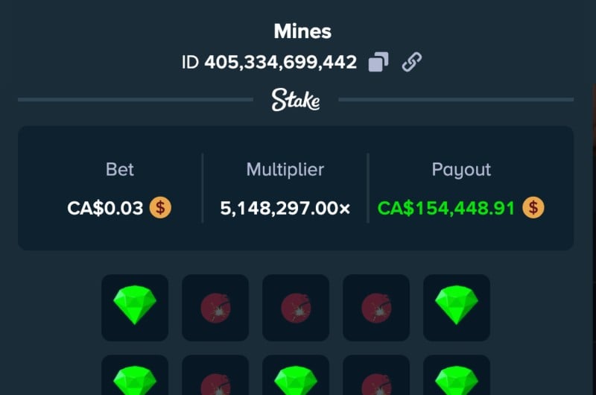Click the 5,148,297.00× multiplier value
The width and height of the screenshot is (596, 395).
click(285, 209)
